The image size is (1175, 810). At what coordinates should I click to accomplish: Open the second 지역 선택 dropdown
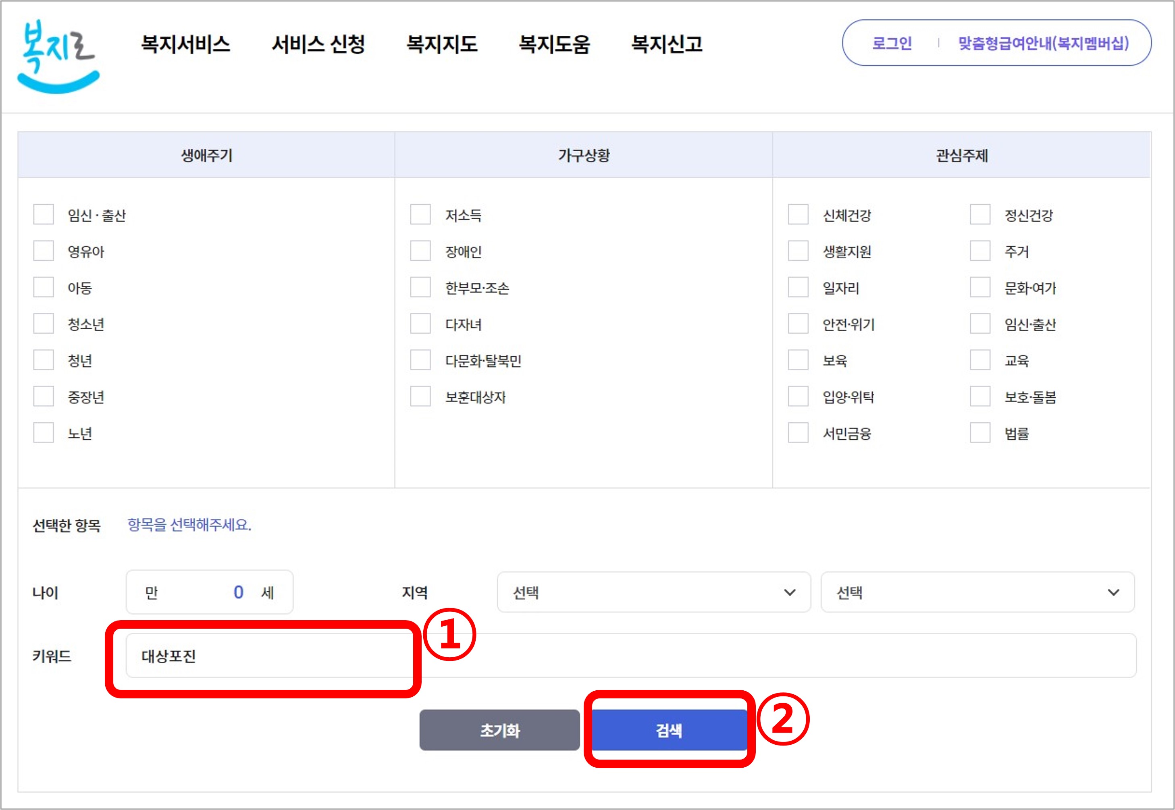[x=977, y=592]
